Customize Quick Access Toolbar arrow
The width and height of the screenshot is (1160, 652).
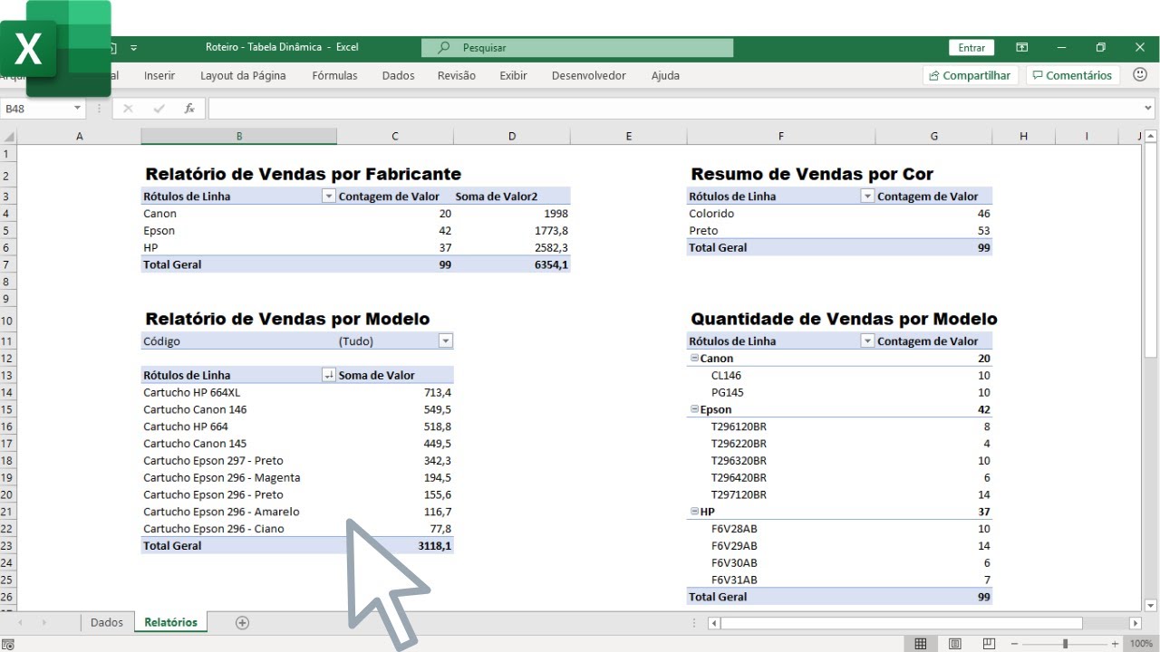[x=134, y=48]
